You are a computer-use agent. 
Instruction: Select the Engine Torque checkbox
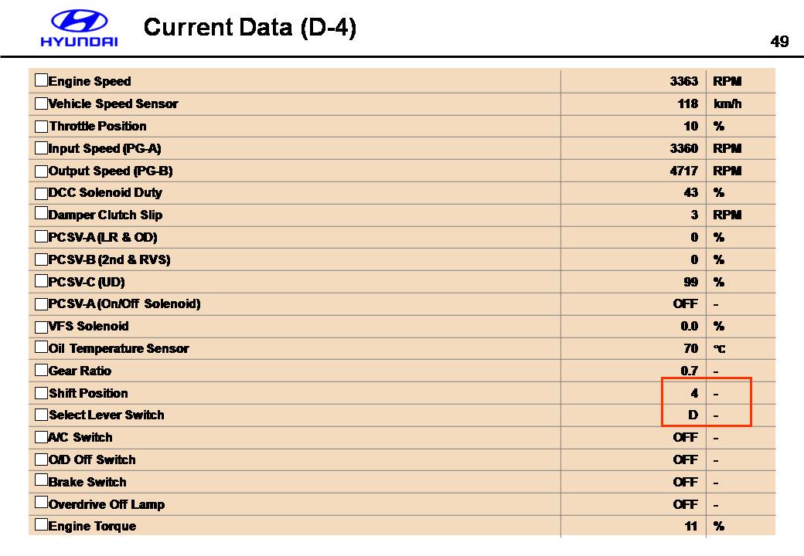click(x=41, y=525)
